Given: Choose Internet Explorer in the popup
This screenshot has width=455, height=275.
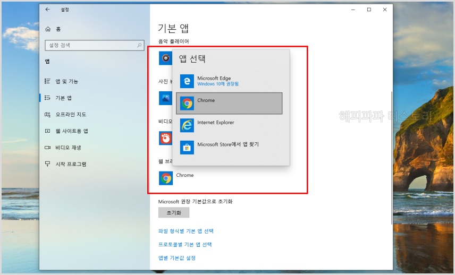Looking at the screenshot, I should pyautogui.click(x=229, y=125).
